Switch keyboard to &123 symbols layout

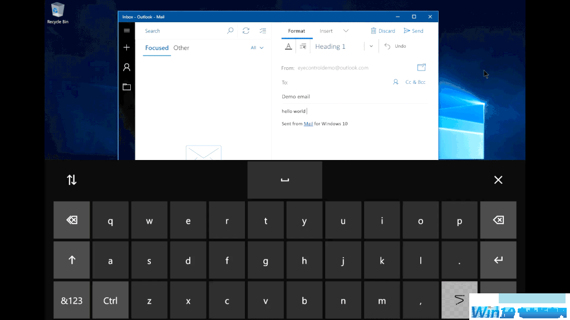[71, 301]
